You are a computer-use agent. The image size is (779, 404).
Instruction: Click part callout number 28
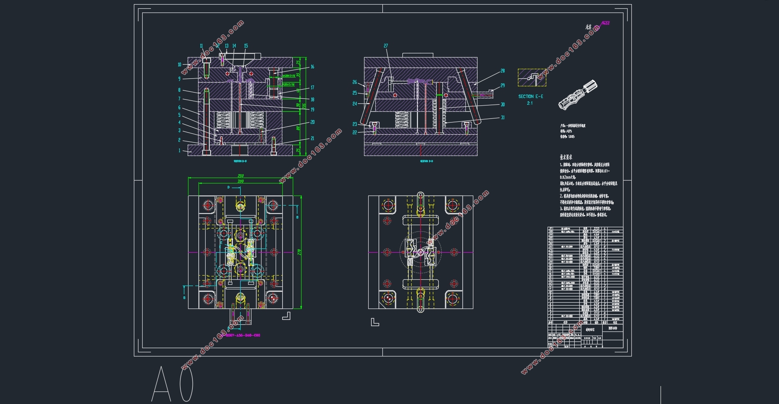pyautogui.click(x=503, y=71)
